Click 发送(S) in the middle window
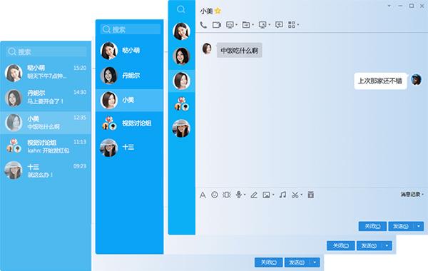This screenshot has height=271, width=428. (370, 245)
